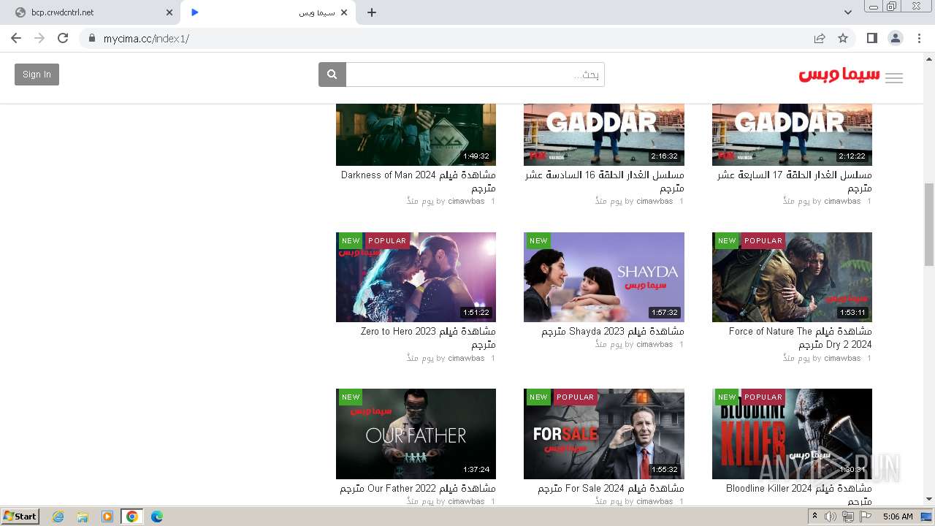Open Action Center flag icon
The image size is (935, 526).
(x=866, y=517)
